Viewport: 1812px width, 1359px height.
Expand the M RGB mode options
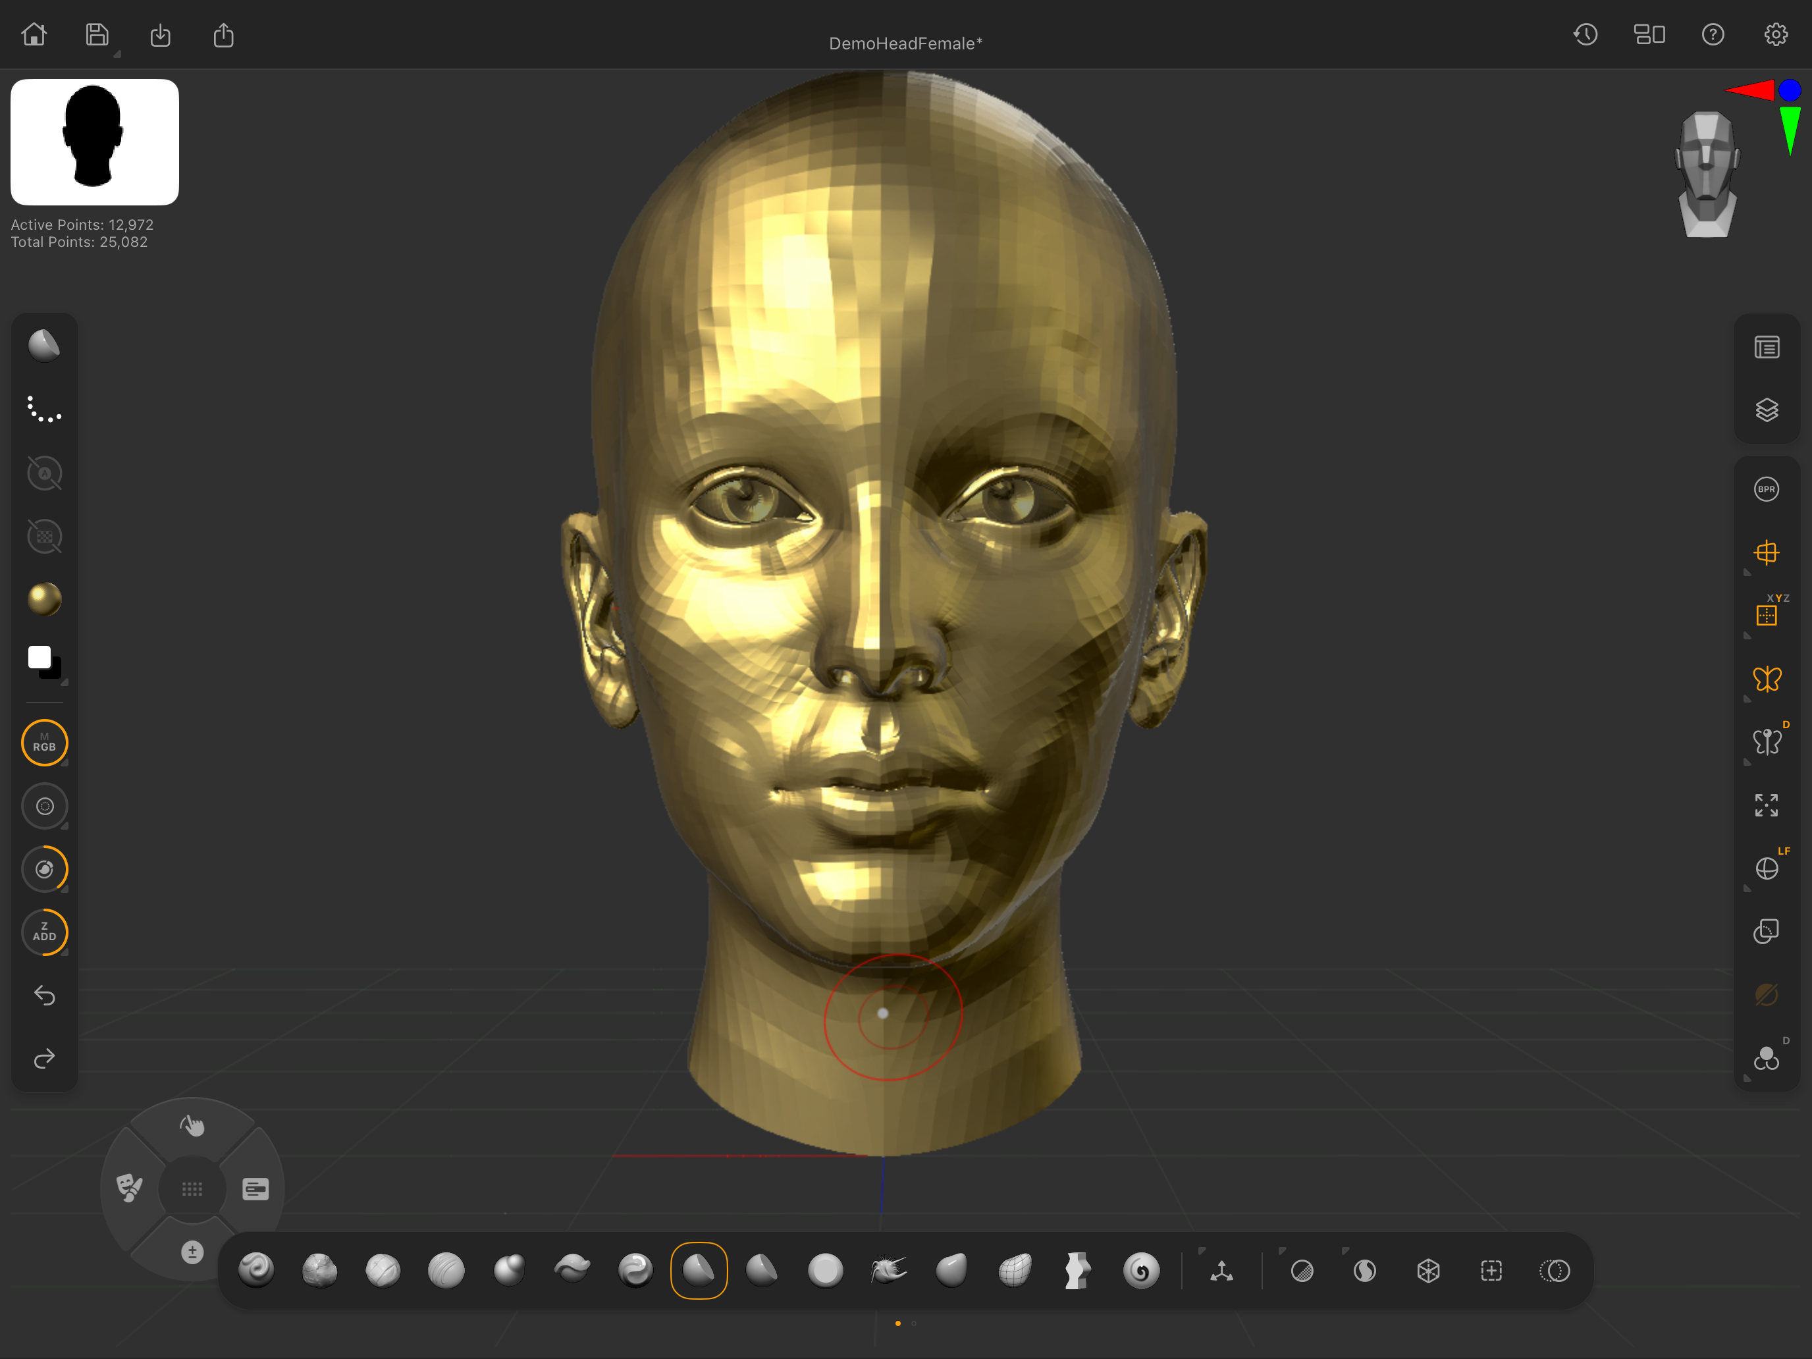point(65,762)
